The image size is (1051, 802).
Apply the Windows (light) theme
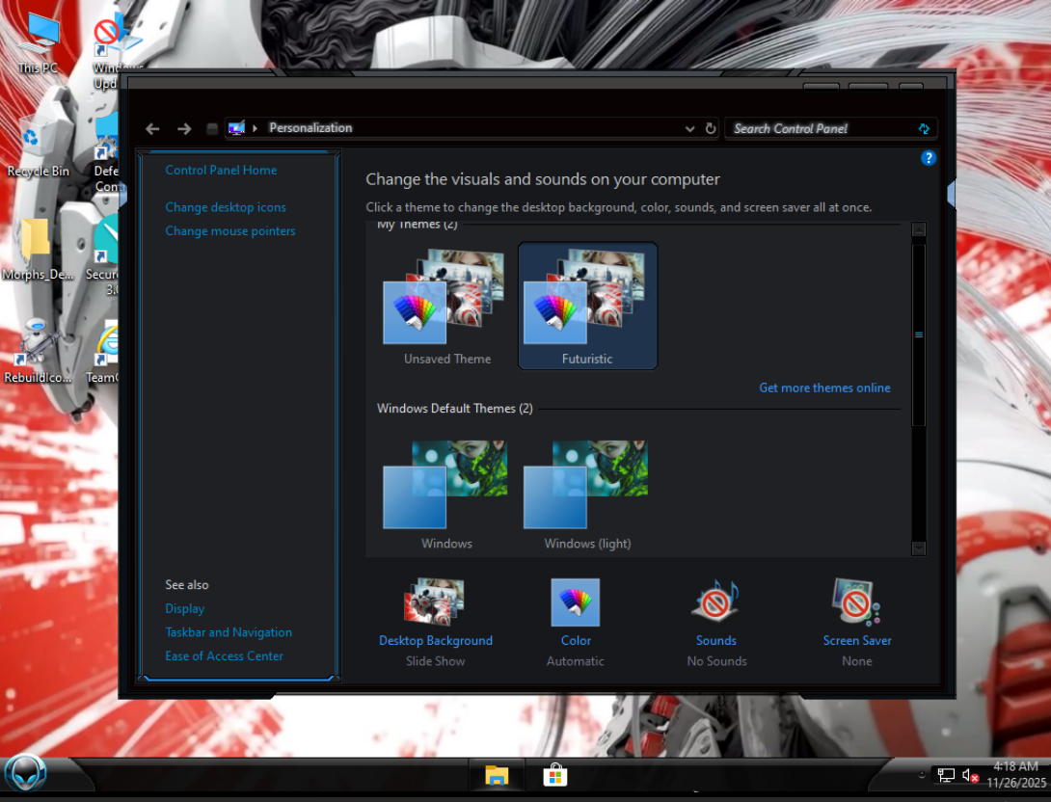click(587, 495)
